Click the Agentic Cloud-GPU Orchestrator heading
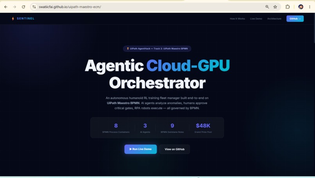This screenshot has width=315, height=178. click(157, 74)
